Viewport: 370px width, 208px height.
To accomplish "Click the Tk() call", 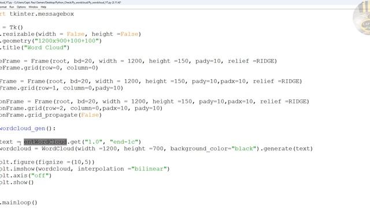I will click(16, 27).
